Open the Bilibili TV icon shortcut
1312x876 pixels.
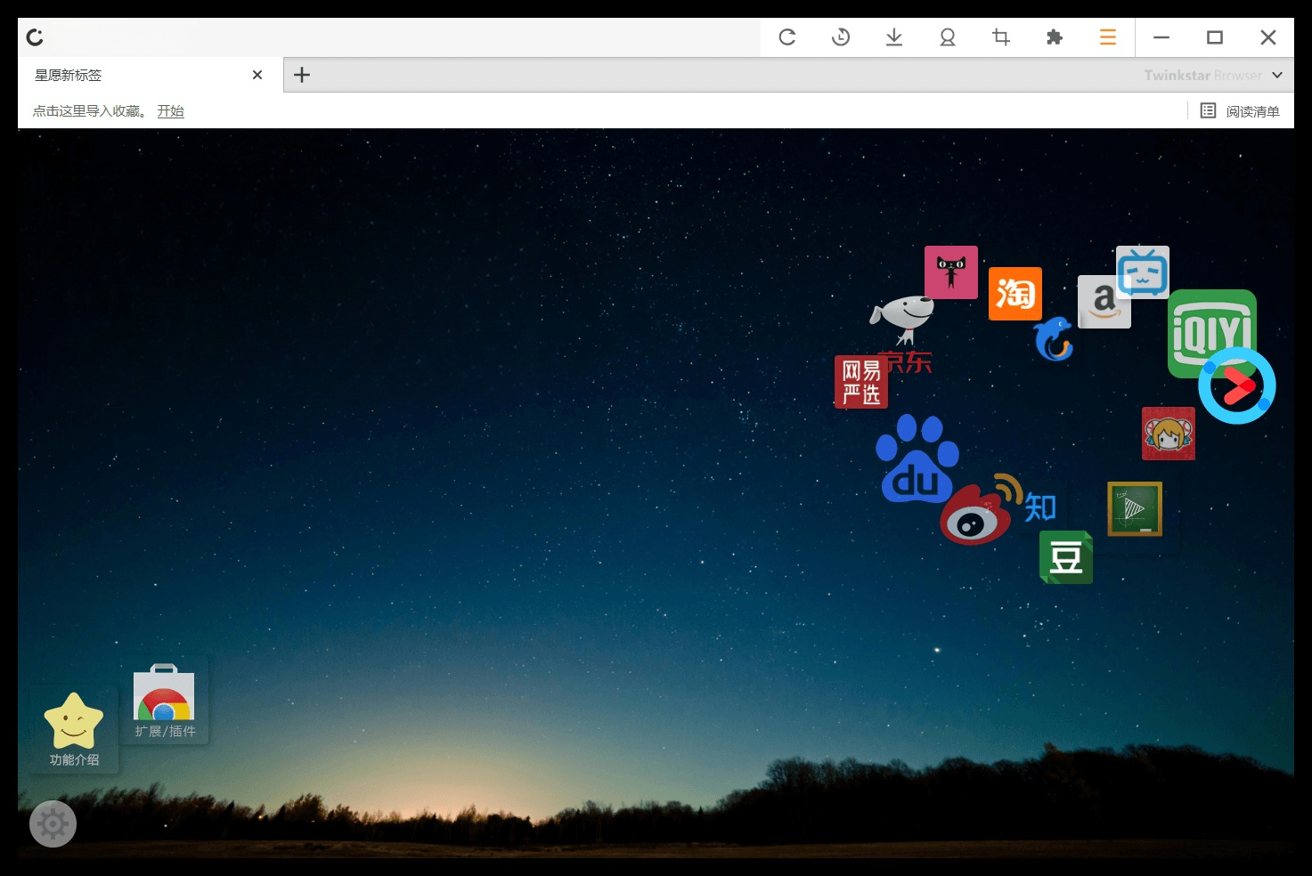click(x=1143, y=272)
